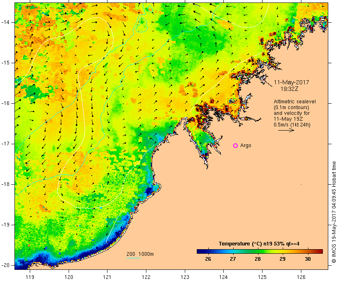Click the cyan bathymetry legend line sample
The image size is (339, 281).
(x=134, y=258)
